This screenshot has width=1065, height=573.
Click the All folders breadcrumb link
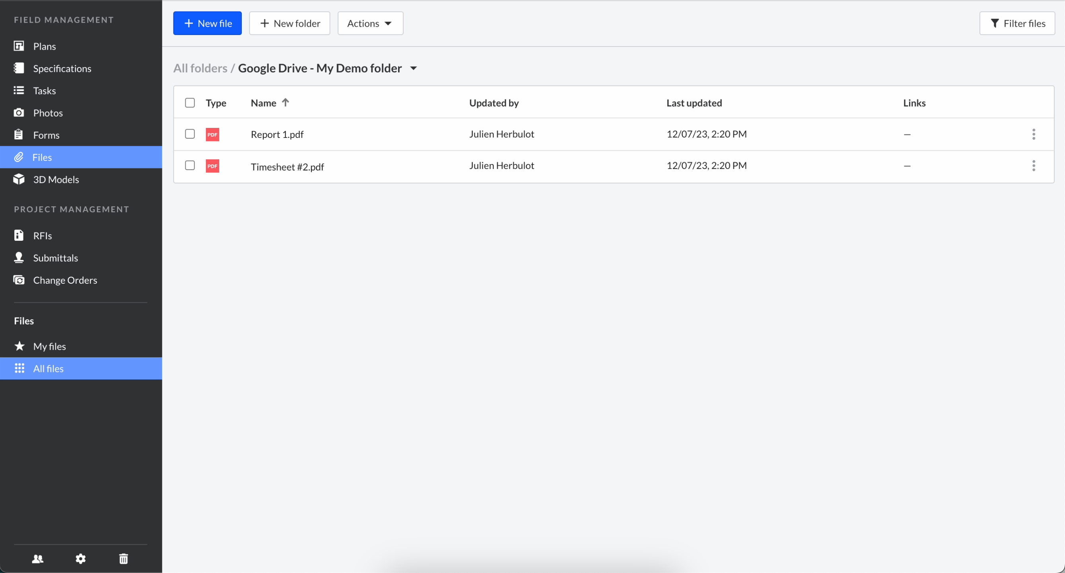[x=200, y=68]
